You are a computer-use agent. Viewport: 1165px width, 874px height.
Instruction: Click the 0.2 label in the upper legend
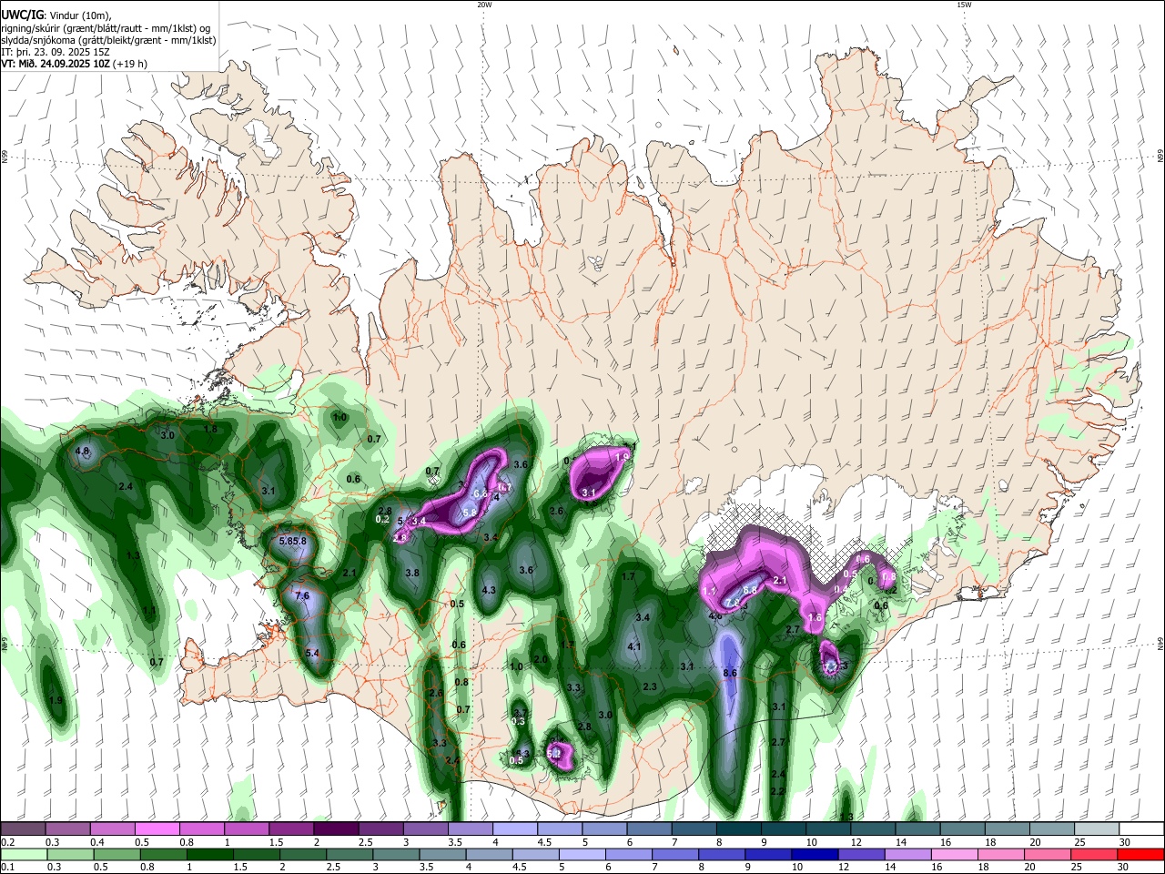6,842
